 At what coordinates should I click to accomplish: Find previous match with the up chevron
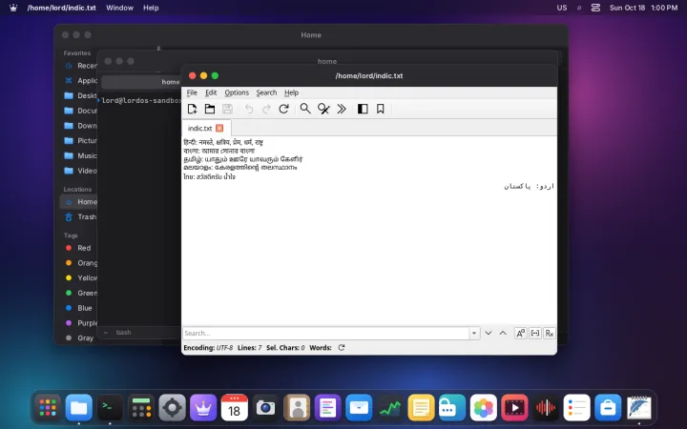[503, 333]
